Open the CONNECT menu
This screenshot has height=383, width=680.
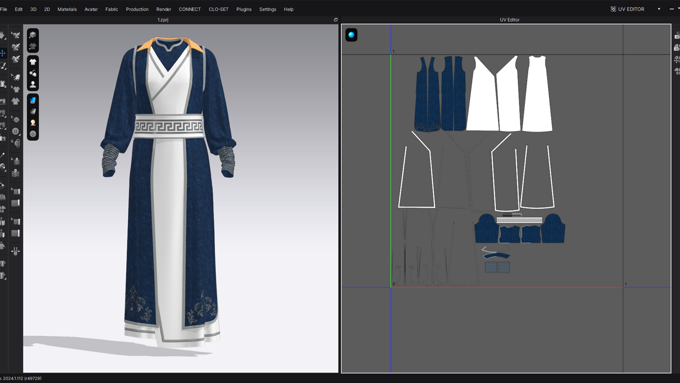click(189, 9)
